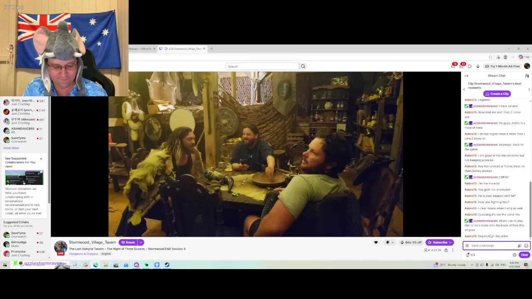Screen dimensions: 532x299
Task: Open notifications inbox with badge 23
Action: (461, 66)
